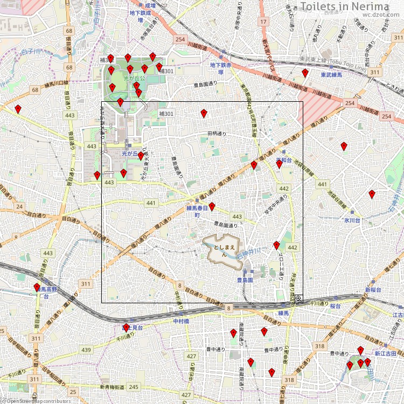404x404 pixels.
Task: Click the toilet marker at 平和台 station
Action: pos(279,164)
